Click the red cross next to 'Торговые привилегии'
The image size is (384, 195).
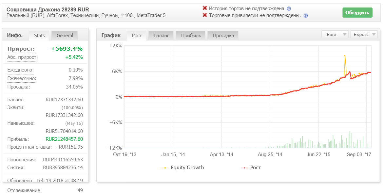tap(205, 15)
